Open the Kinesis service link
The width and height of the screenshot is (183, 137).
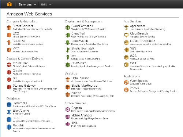[76, 93]
